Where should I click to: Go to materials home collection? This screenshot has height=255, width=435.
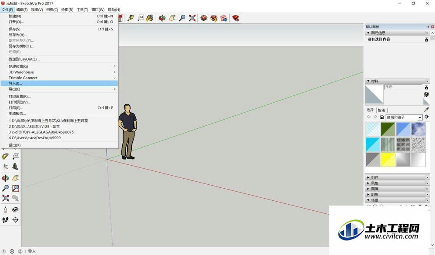(382, 117)
